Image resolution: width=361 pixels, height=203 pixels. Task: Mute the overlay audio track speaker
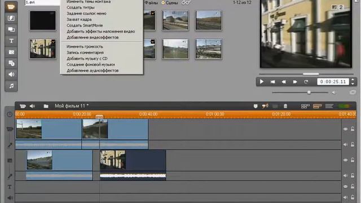tap(345, 175)
